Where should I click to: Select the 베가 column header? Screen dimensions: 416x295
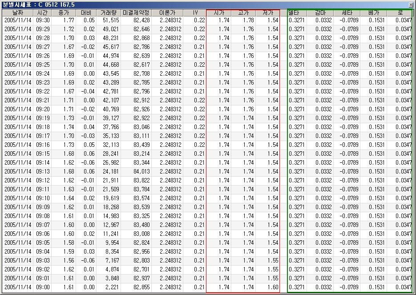(373, 12)
